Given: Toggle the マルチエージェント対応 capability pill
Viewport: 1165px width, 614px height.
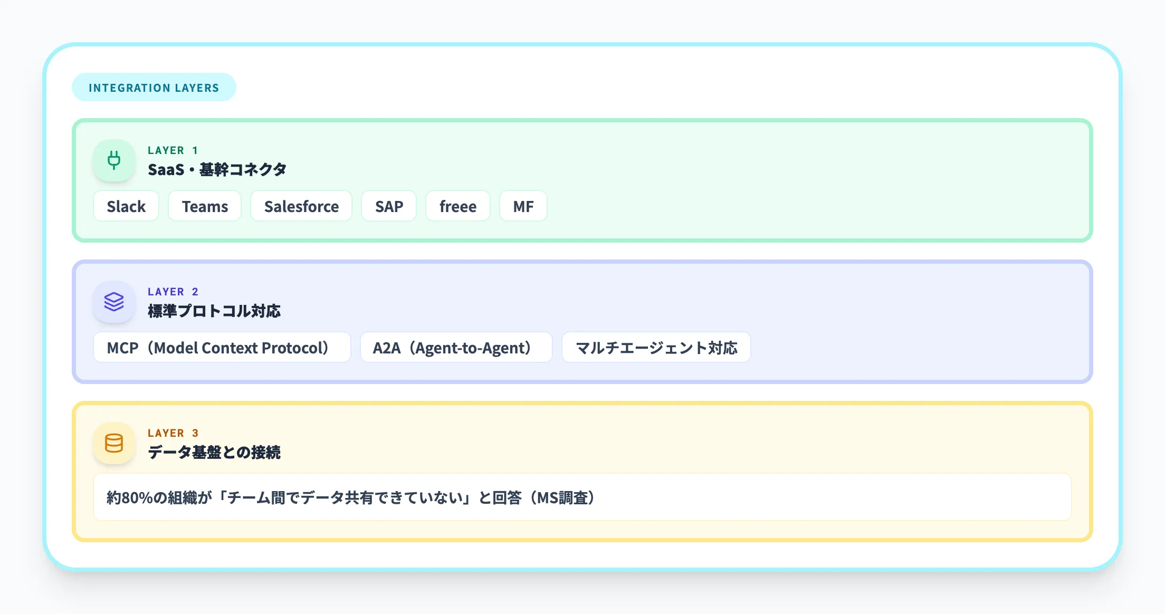Looking at the screenshot, I should pos(656,347).
